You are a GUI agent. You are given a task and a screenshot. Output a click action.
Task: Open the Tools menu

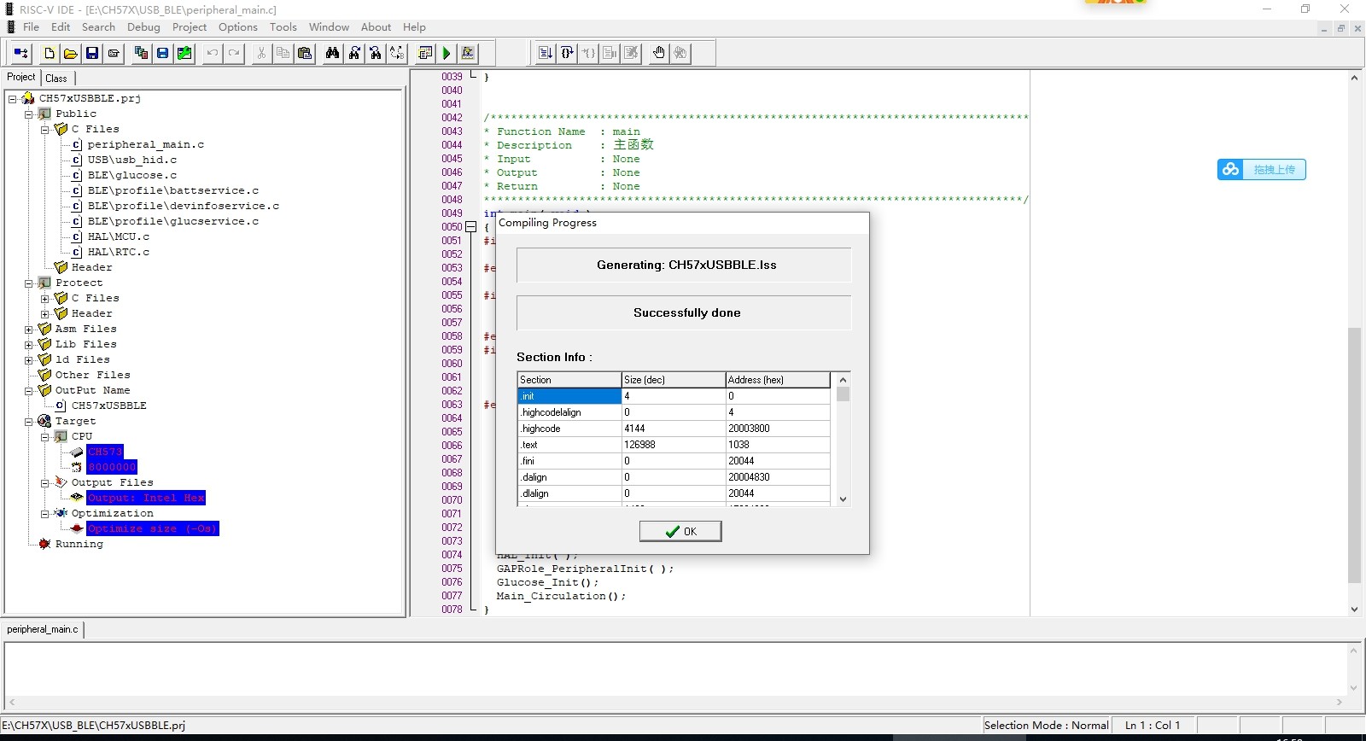283,27
